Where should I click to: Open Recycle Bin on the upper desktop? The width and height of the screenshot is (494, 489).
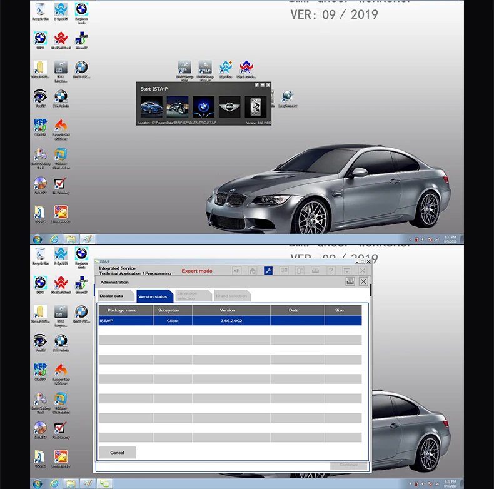[x=40, y=12]
